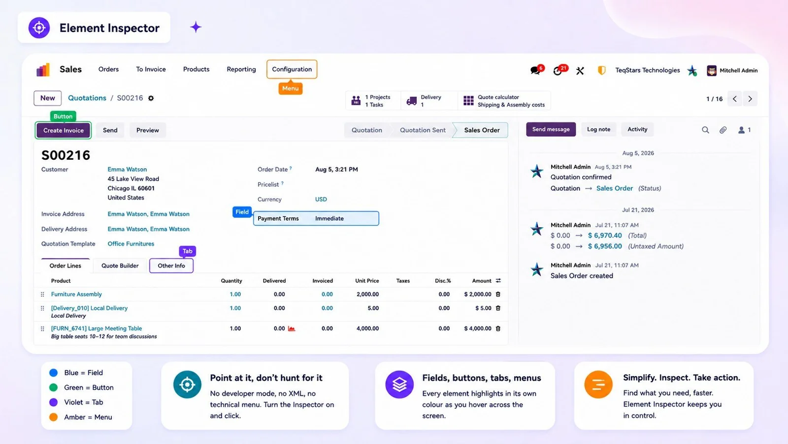Open the Products menu
The width and height of the screenshot is (788, 444).
pos(196,69)
